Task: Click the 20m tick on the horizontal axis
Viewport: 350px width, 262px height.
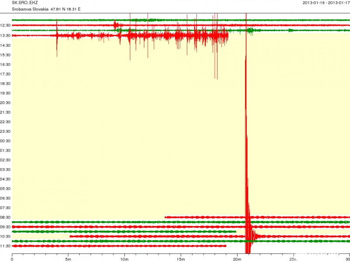Action: pyautogui.click(x=237, y=259)
